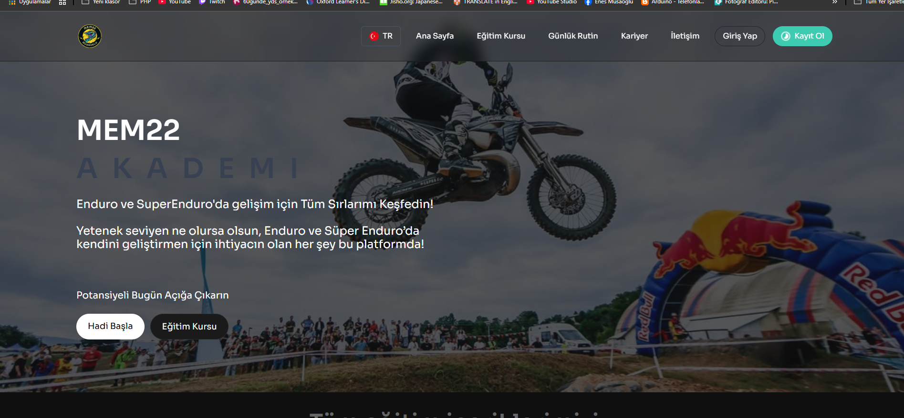This screenshot has height=418, width=904.
Task: Open the Yeni klasör bookmarks folder
Action: click(101, 2)
